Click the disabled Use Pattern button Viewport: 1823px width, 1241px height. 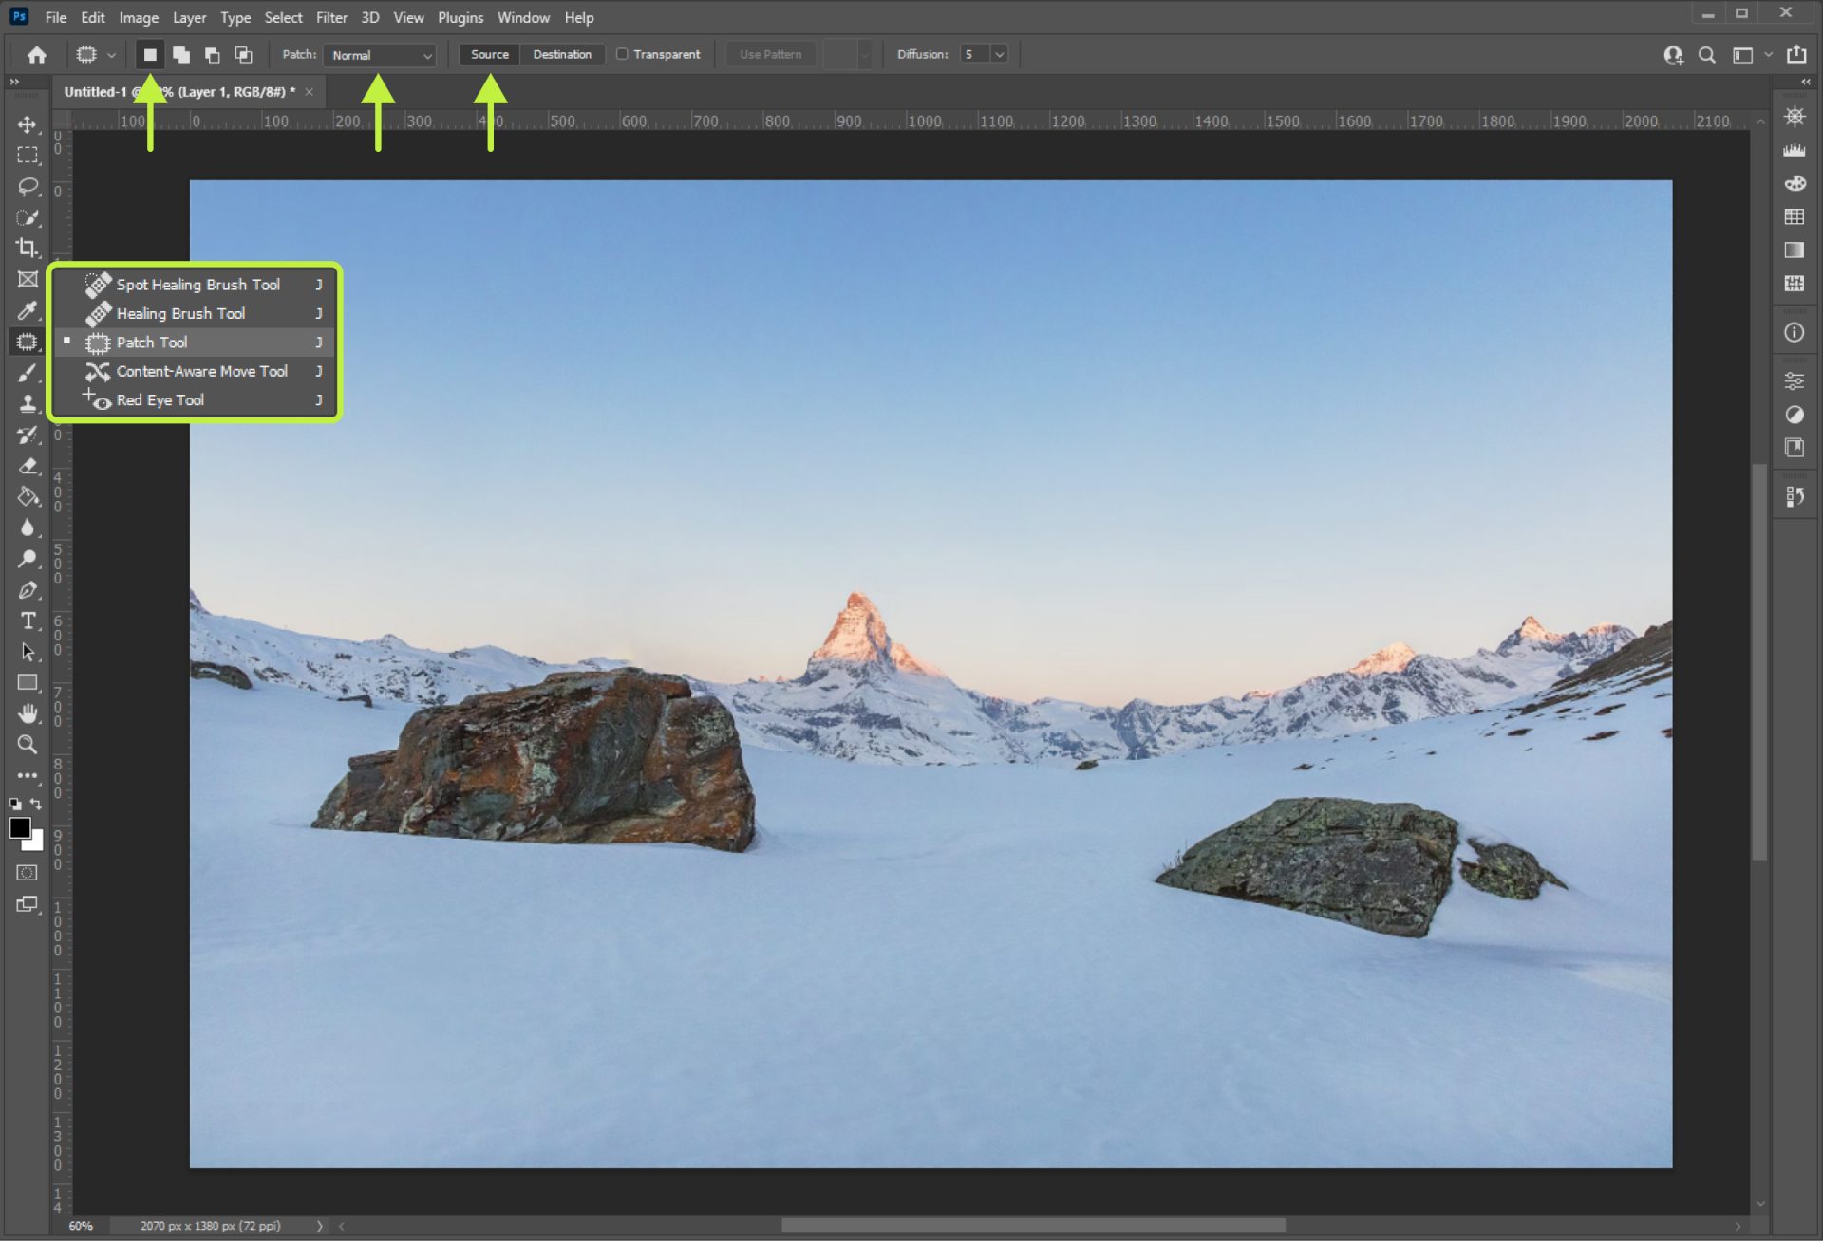point(770,54)
